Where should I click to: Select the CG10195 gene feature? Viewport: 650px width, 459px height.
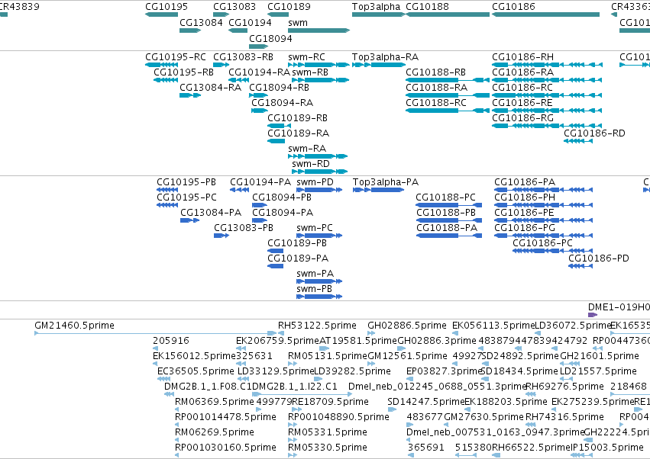click(x=162, y=14)
